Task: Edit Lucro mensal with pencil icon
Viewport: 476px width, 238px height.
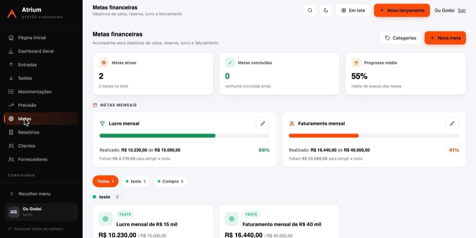Action: coord(263,124)
